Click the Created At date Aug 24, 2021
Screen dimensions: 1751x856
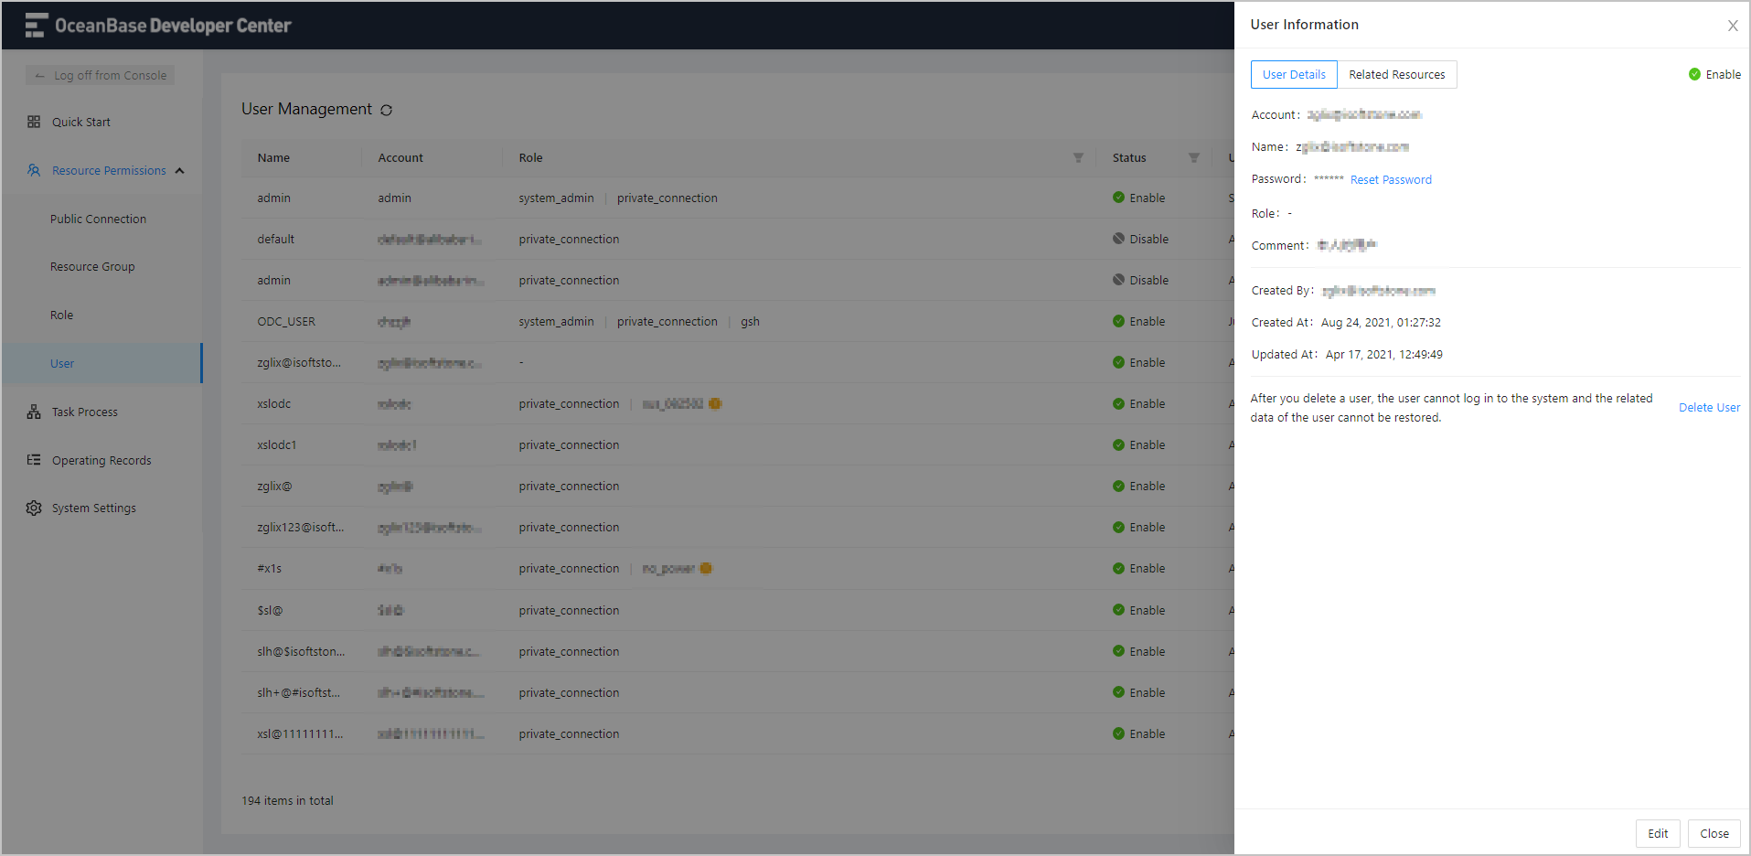pyautogui.click(x=1381, y=322)
